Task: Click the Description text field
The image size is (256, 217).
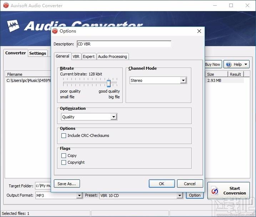Action: pyautogui.click(x=124, y=44)
